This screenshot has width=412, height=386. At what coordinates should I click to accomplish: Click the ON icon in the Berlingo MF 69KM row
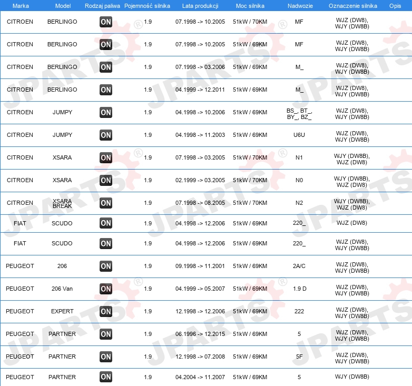[x=106, y=44]
